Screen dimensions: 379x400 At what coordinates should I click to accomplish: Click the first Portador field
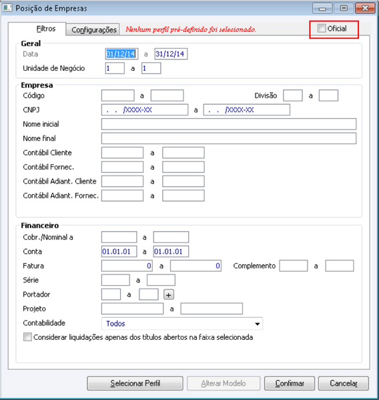(x=111, y=294)
